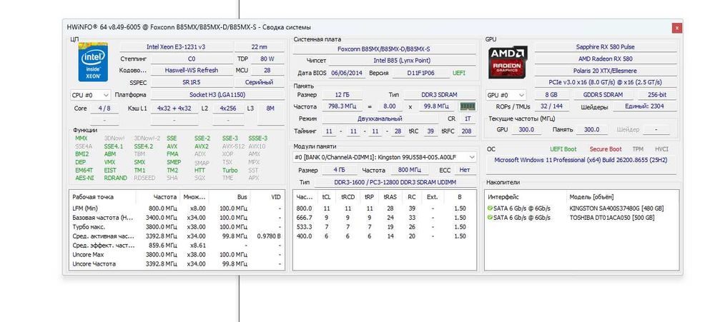Expand the memory module BANK 0 dropdown

(385, 157)
